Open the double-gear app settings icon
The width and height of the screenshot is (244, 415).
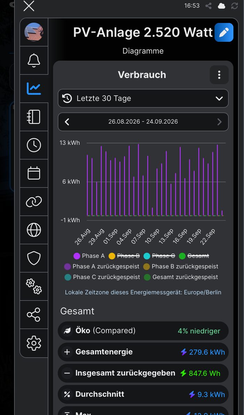(x=34, y=287)
